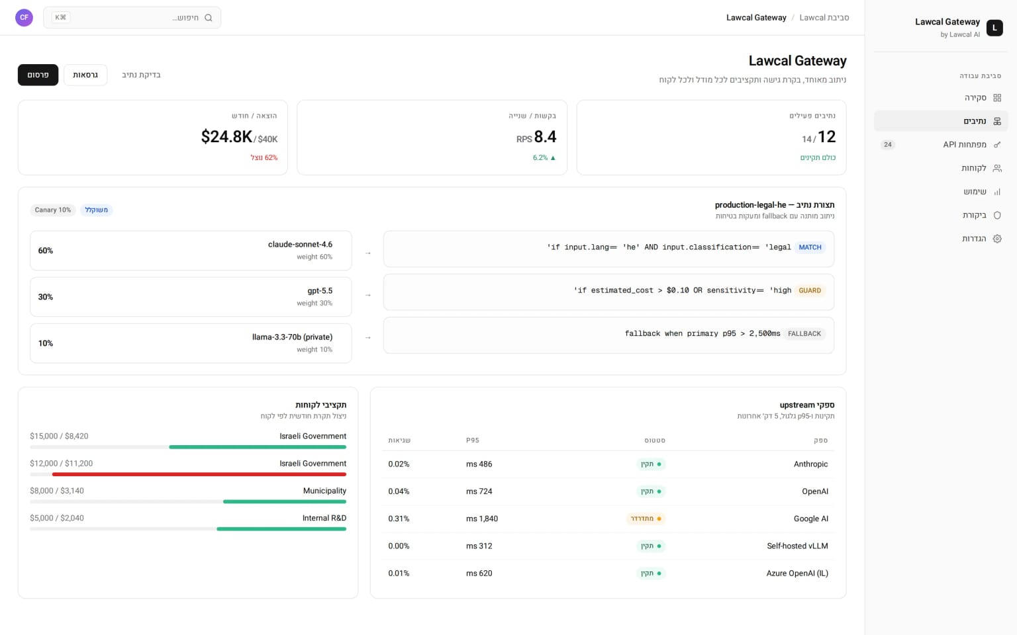
Task: Select the משוקלל weighted tag
Action: click(96, 210)
